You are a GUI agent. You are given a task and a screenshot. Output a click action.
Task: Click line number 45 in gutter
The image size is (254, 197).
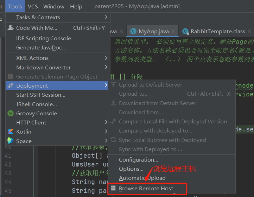click(8, 191)
